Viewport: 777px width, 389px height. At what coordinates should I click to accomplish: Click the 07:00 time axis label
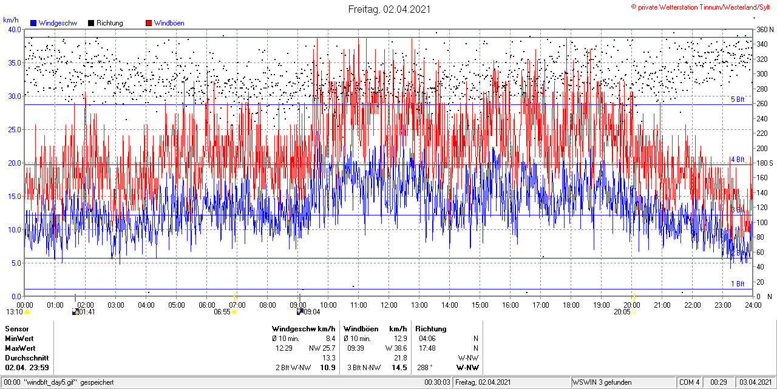[x=237, y=305]
